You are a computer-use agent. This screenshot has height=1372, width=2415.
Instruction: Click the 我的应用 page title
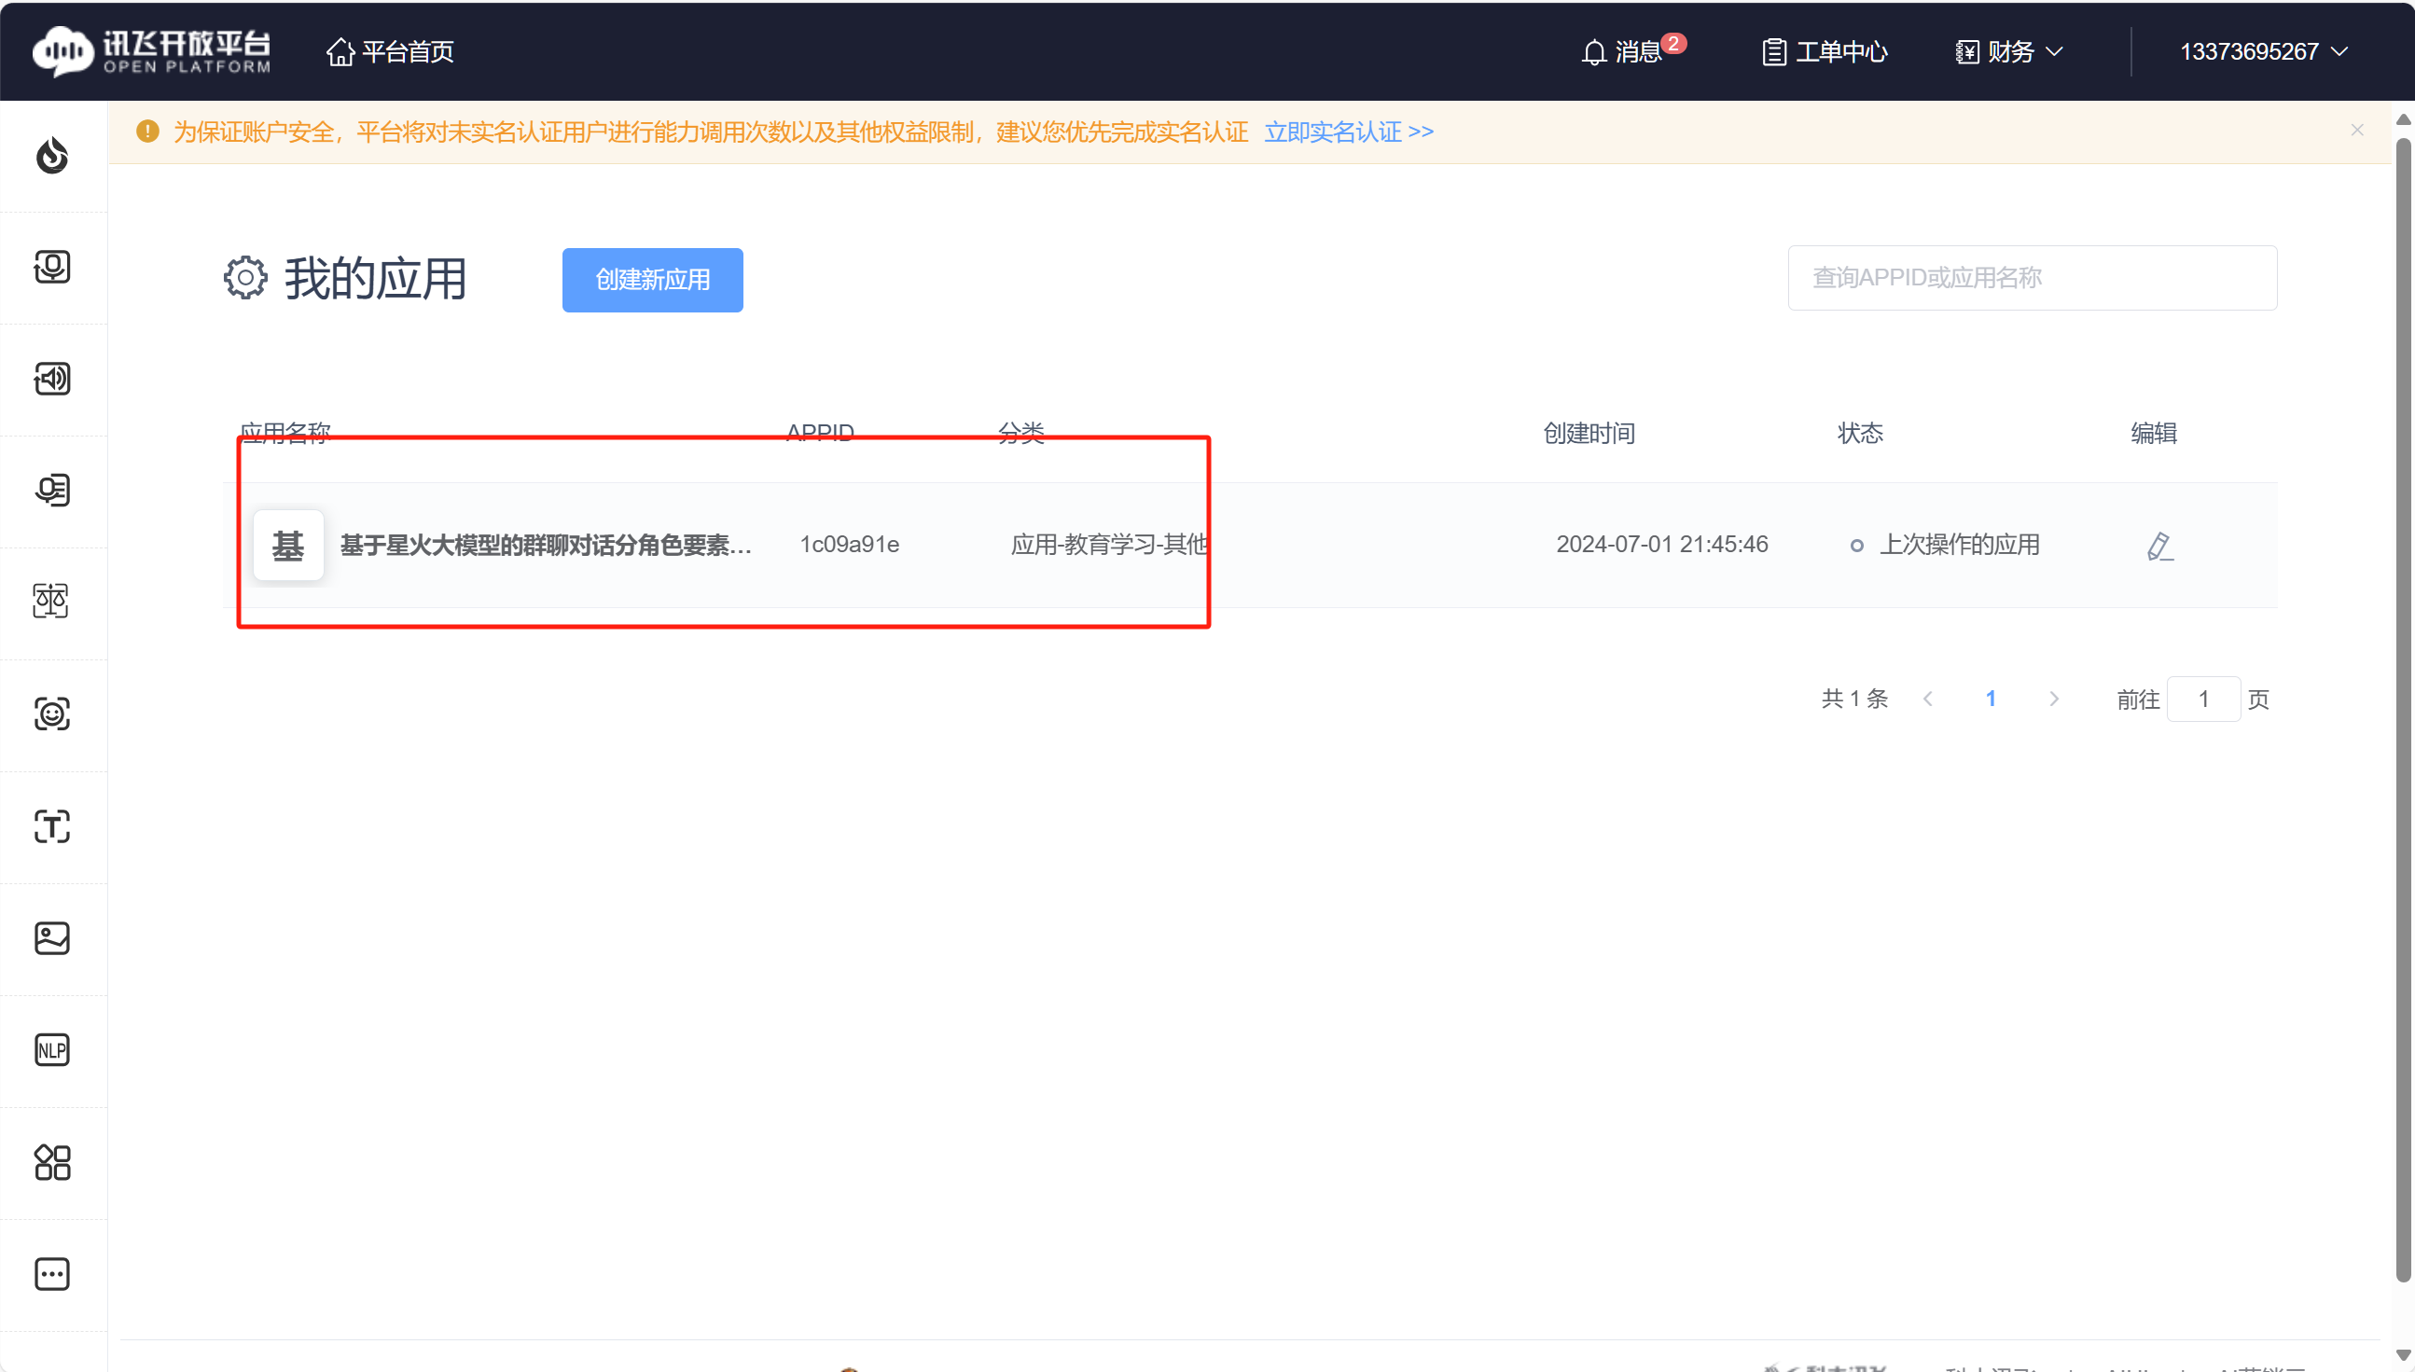(x=375, y=279)
